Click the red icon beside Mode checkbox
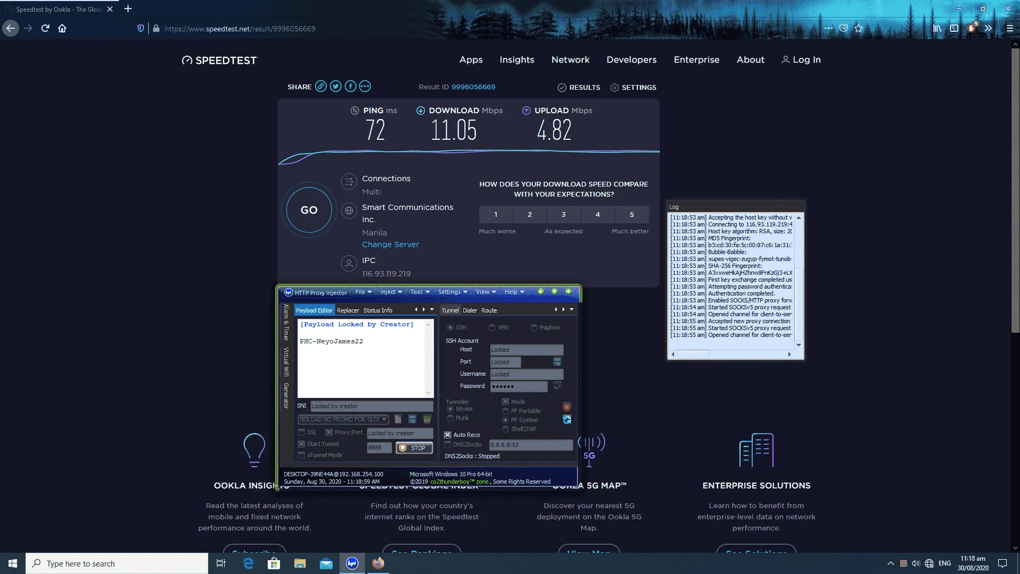The width and height of the screenshot is (1020, 574). (x=567, y=407)
